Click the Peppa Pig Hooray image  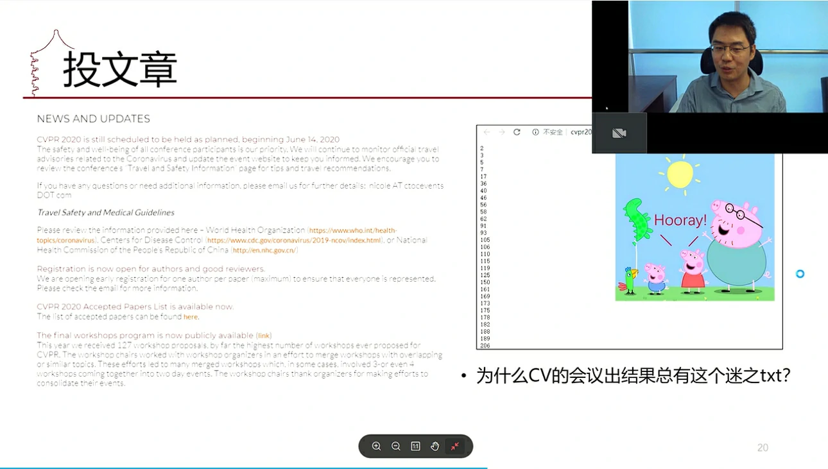pyautogui.click(x=694, y=228)
